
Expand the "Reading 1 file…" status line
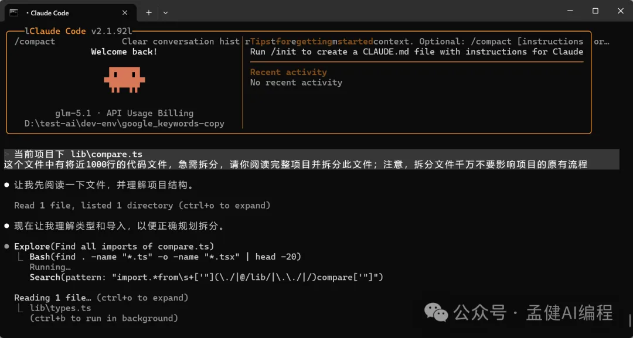point(101,298)
